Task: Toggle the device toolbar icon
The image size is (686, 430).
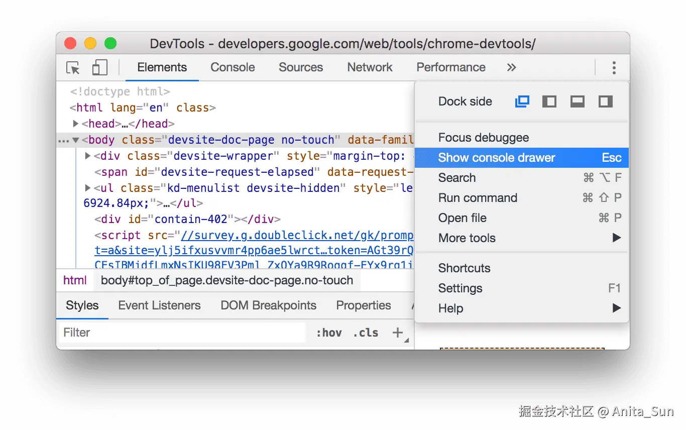Action: (100, 68)
